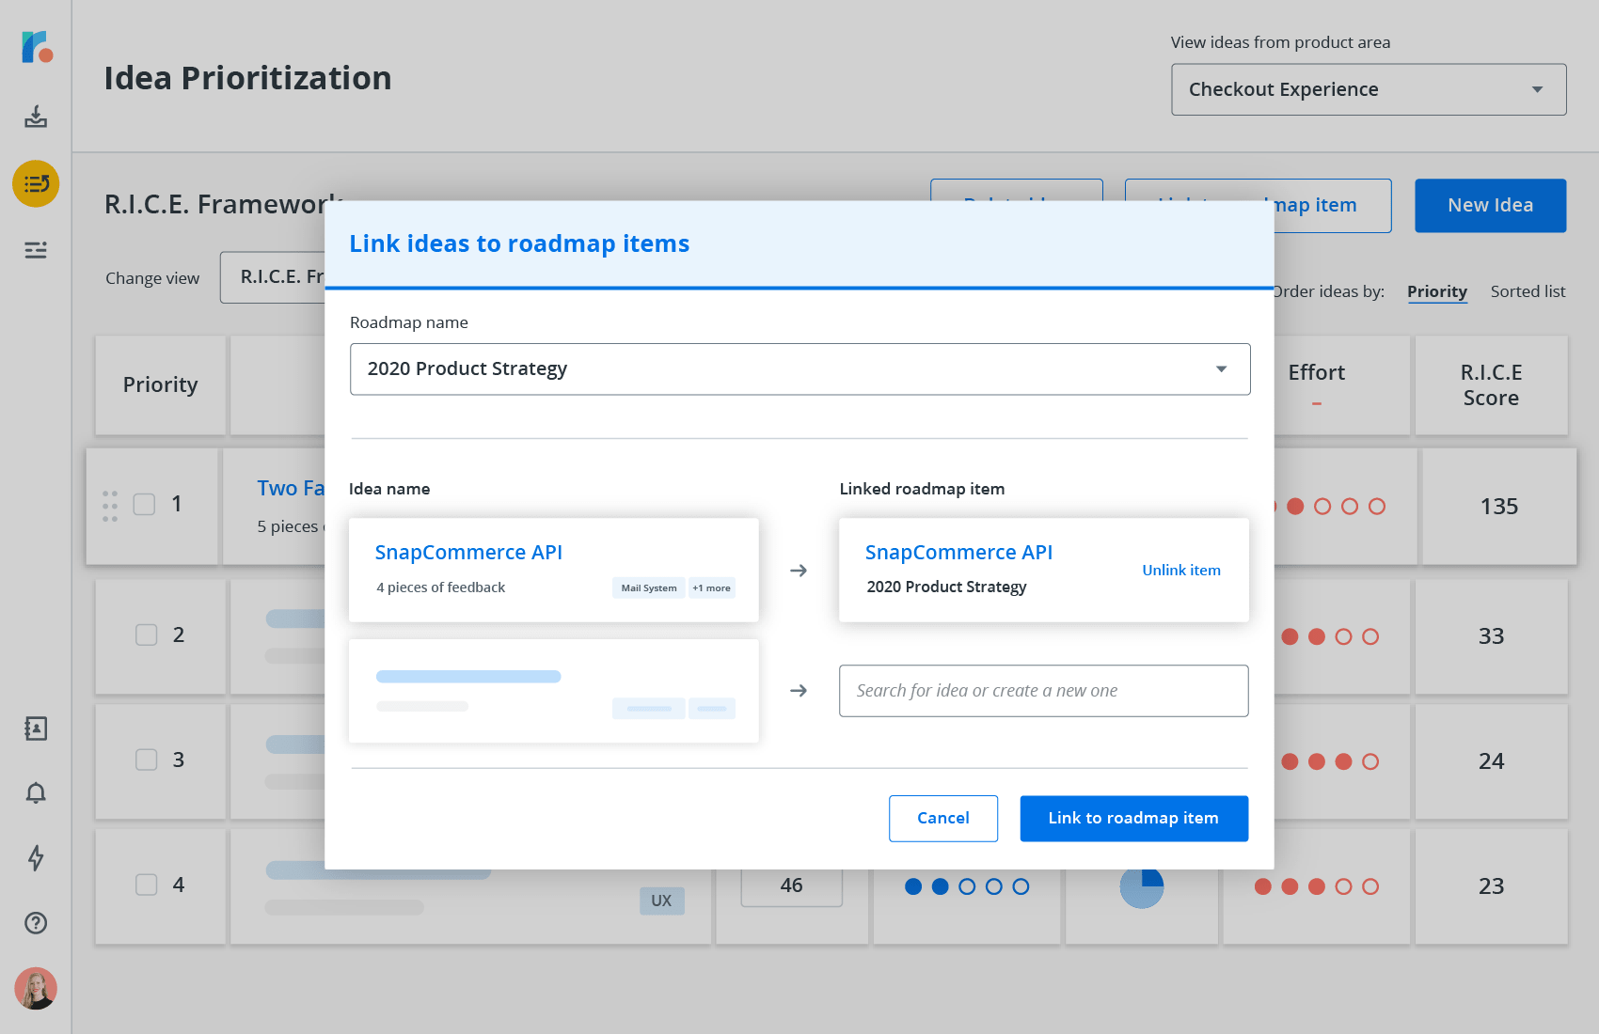Click the Mail System tag

(649, 588)
